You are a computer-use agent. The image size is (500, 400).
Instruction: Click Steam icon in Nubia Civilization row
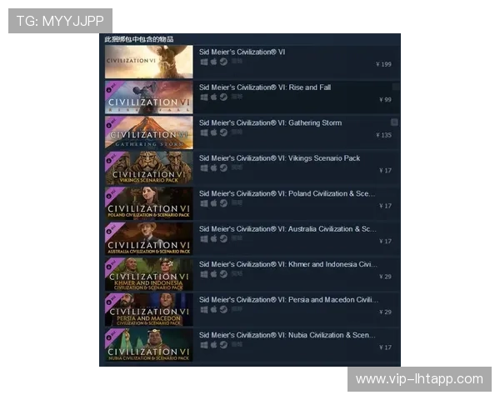223,345
